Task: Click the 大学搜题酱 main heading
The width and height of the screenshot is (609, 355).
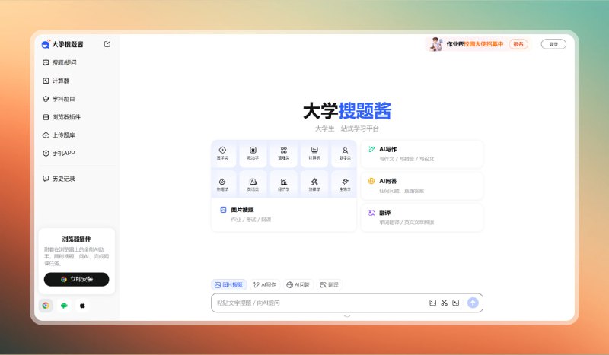Action: pos(347,111)
